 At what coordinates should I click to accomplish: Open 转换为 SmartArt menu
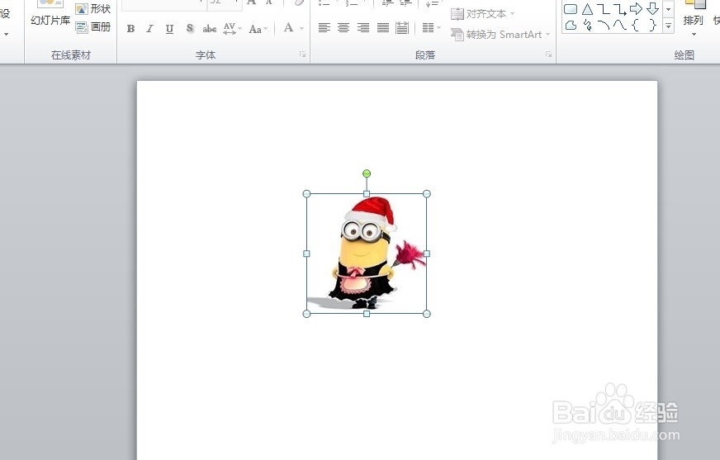tap(500, 35)
